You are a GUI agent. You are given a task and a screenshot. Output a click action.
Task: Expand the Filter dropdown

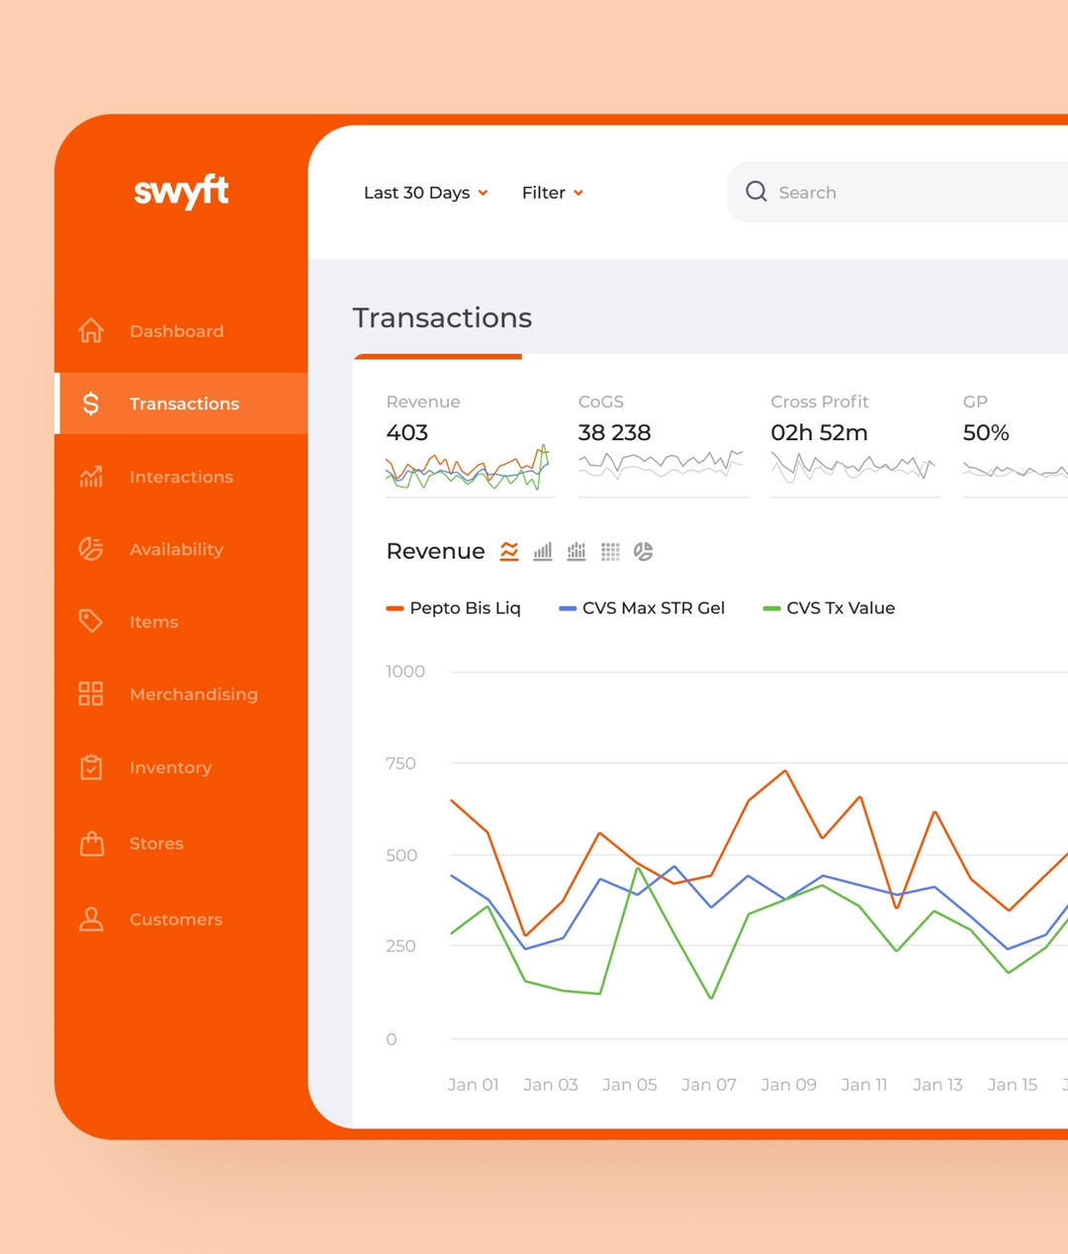pos(552,193)
